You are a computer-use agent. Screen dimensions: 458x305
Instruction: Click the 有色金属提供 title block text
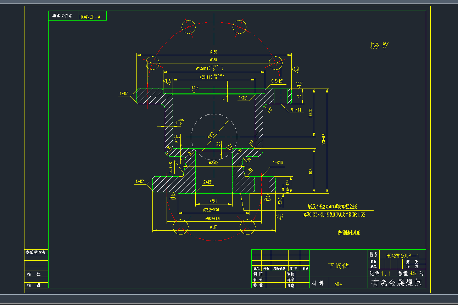[x=396, y=283]
